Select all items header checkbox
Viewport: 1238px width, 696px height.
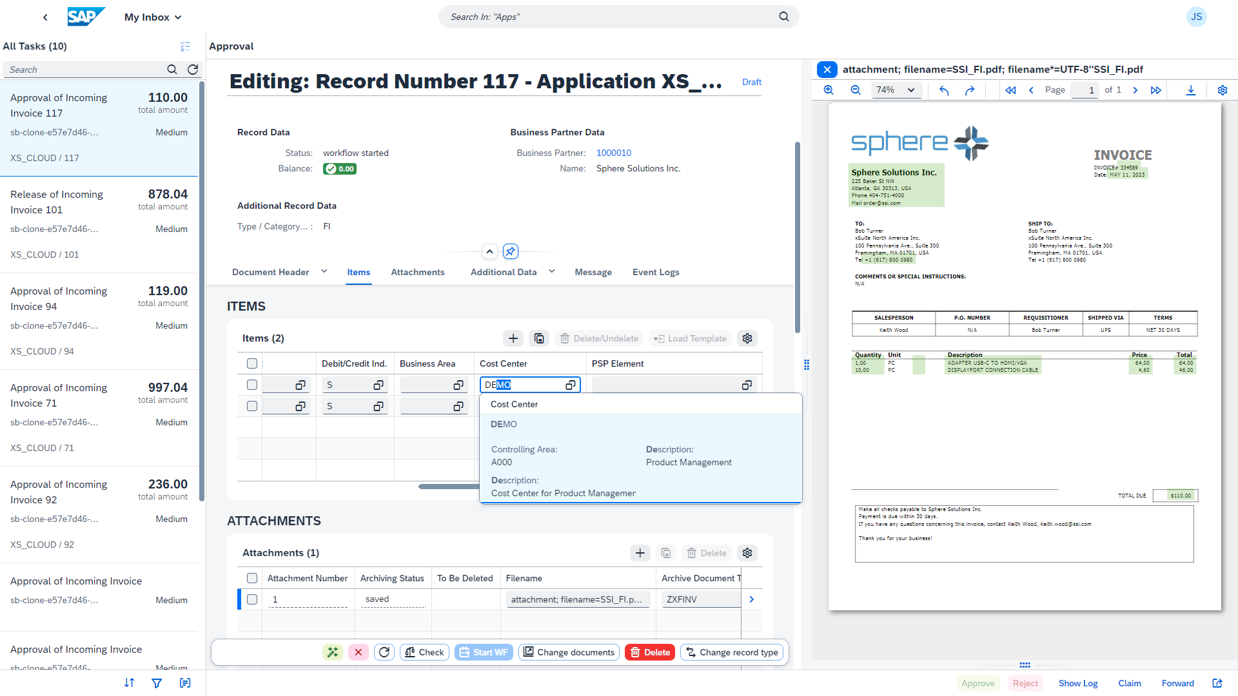click(252, 363)
